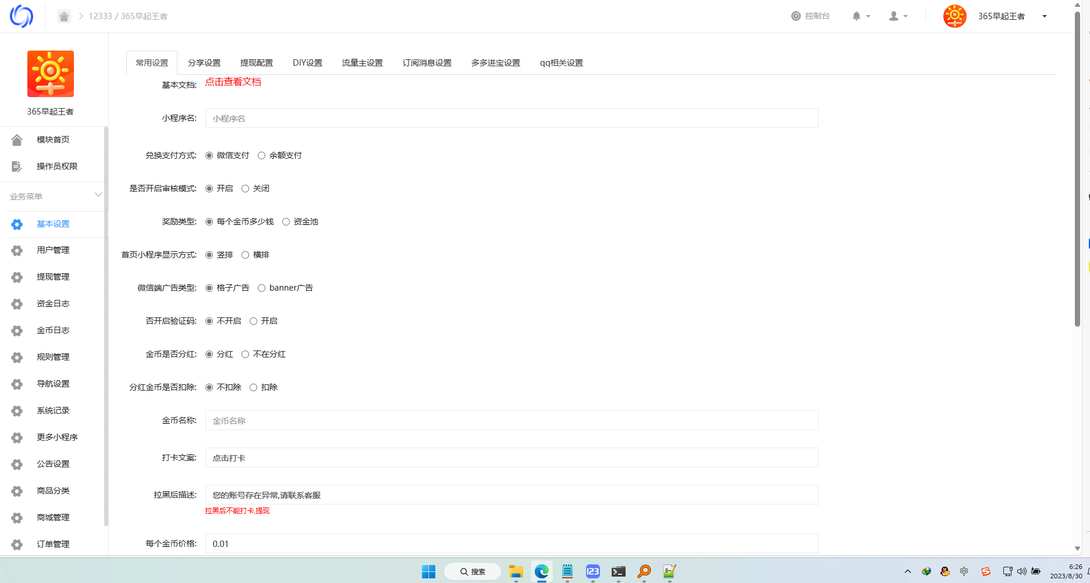1090x583 pixels.
Task: Collapse the 业务菜单 section chevron
Action: 98,195
